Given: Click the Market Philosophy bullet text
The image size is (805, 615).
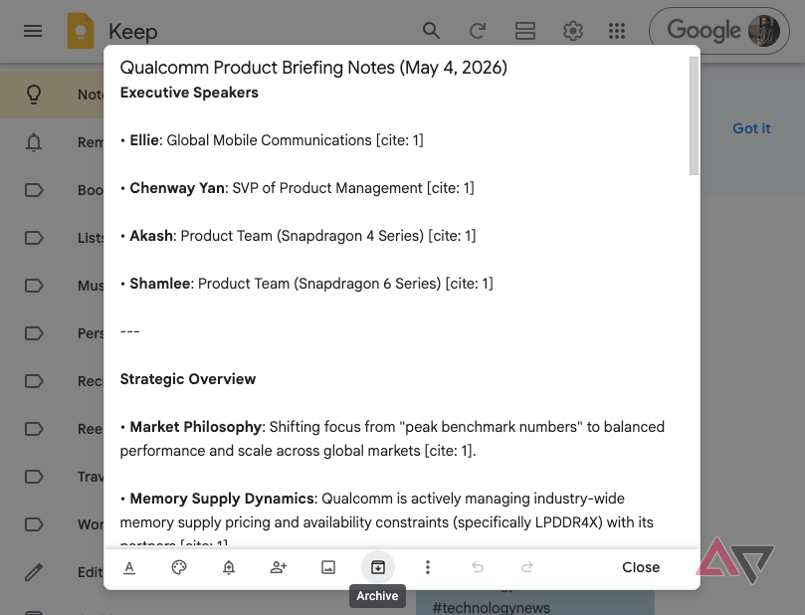Looking at the screenshot, I should coord(392,439).
